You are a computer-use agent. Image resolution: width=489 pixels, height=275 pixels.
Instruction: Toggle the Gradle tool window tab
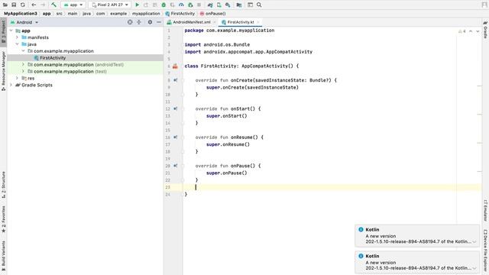pos(486,30)
